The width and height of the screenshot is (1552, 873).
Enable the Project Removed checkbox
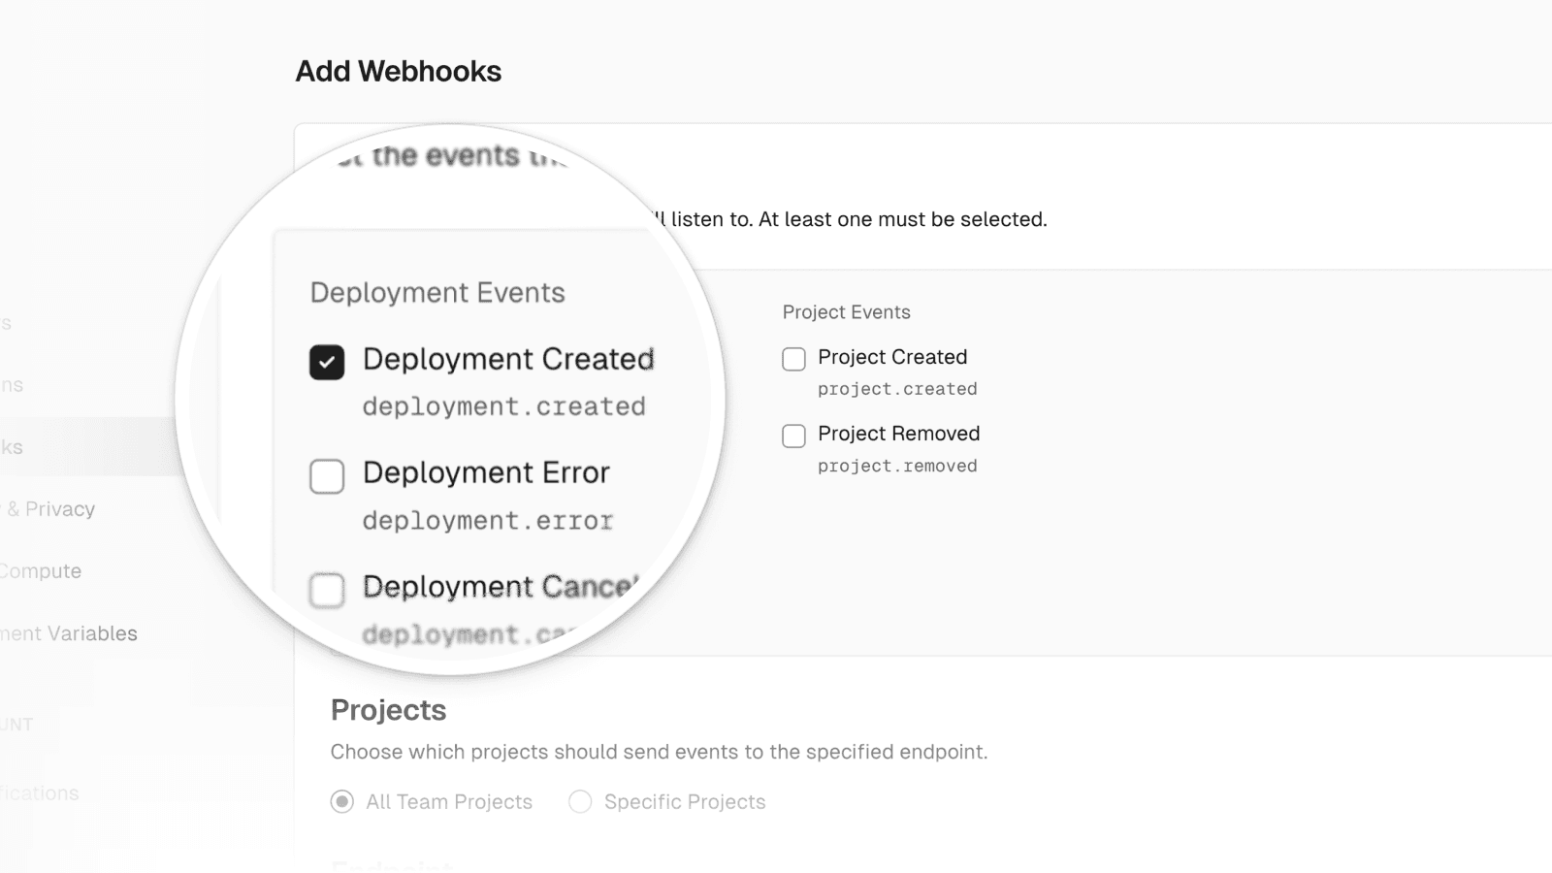click(793, 436)
